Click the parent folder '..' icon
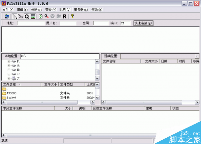 coord(4,89)
